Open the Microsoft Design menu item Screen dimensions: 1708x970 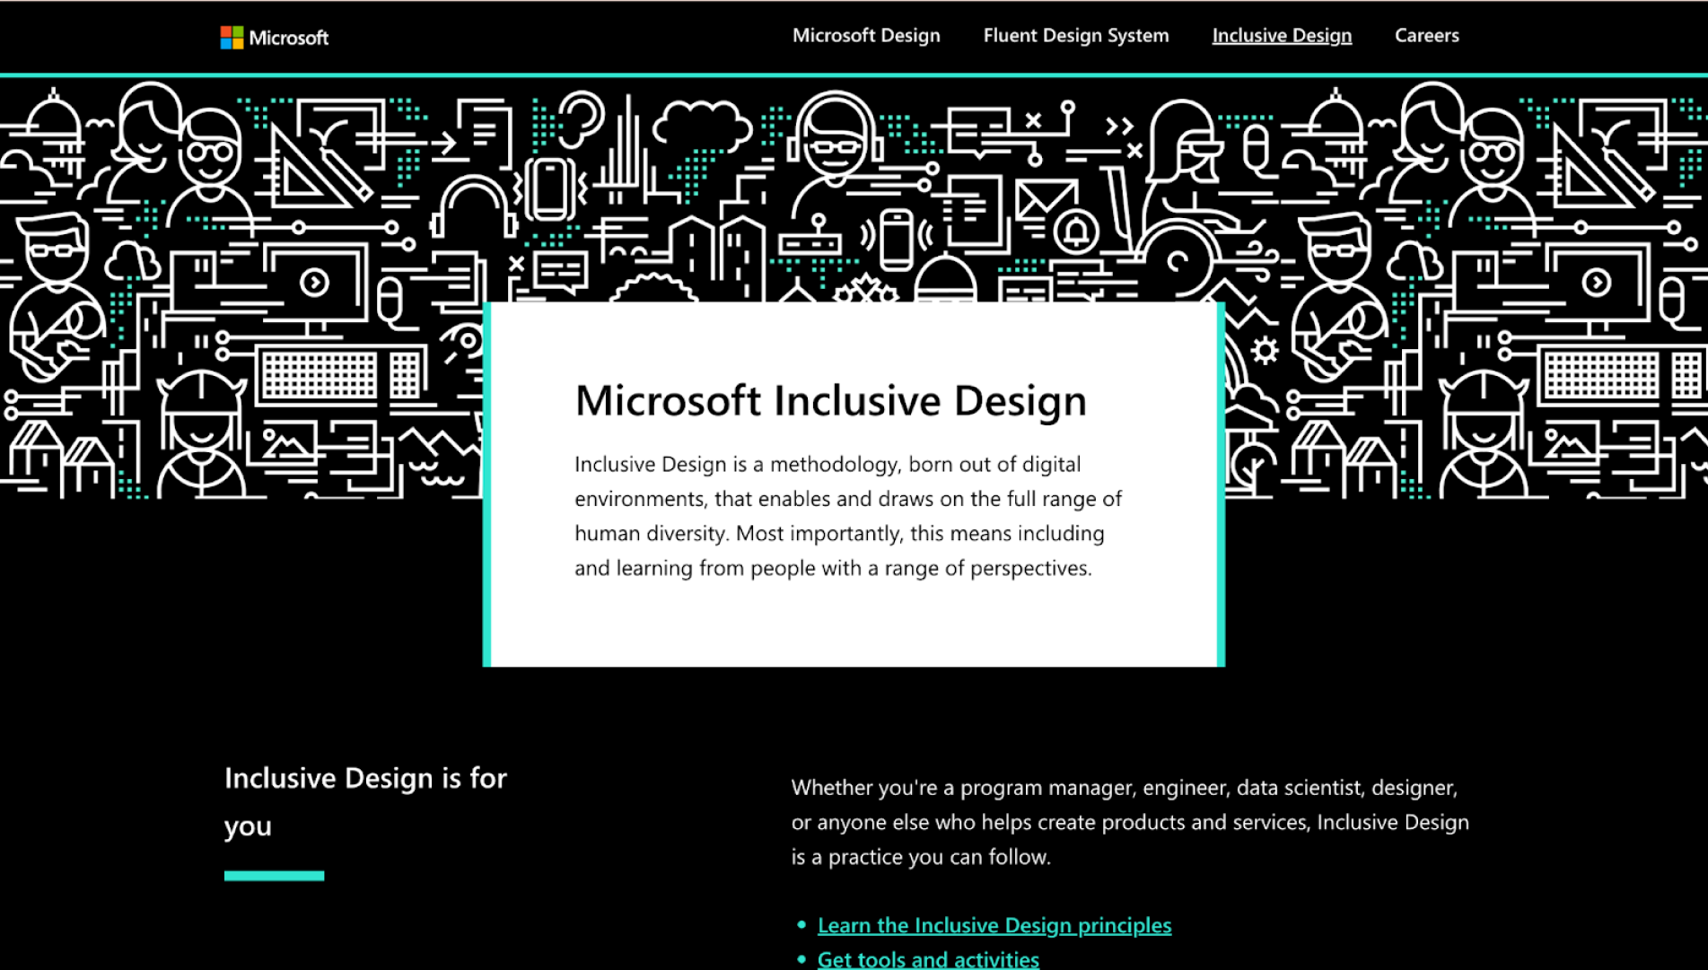pyautogui.click(x=865, y=36)
